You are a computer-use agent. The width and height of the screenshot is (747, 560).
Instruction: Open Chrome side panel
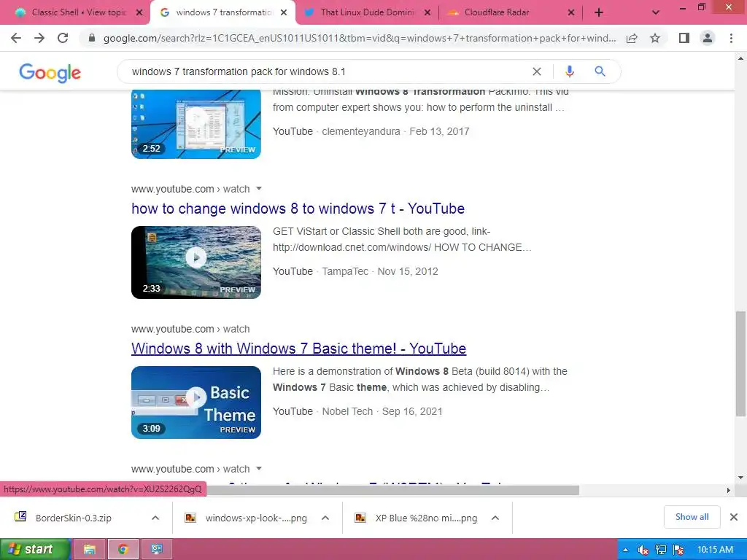pos(684,38)
